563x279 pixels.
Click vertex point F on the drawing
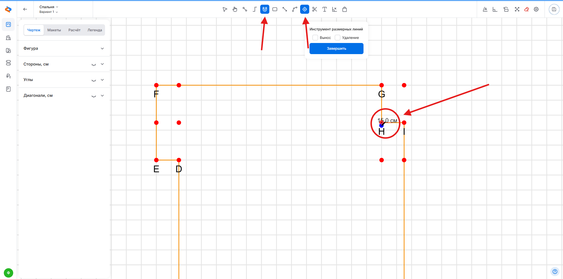tap(156, 85)
